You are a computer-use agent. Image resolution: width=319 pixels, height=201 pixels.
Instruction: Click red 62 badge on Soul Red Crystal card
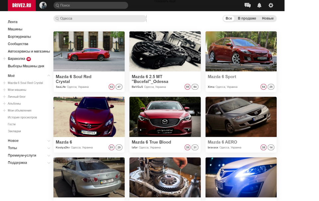tap(112, 87)
